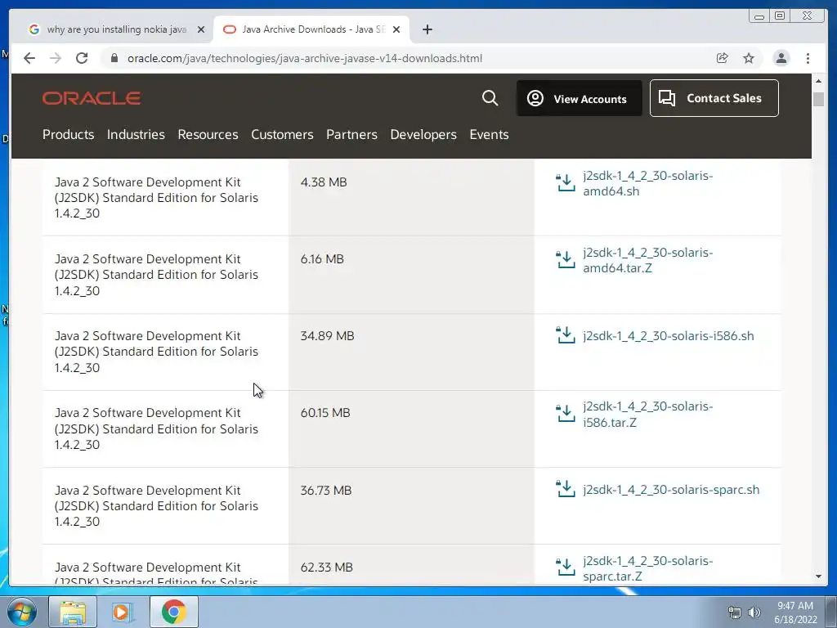837x628 pixels.
Task: Click Chrome icon in taskbar
Action: tap(173, 612)
